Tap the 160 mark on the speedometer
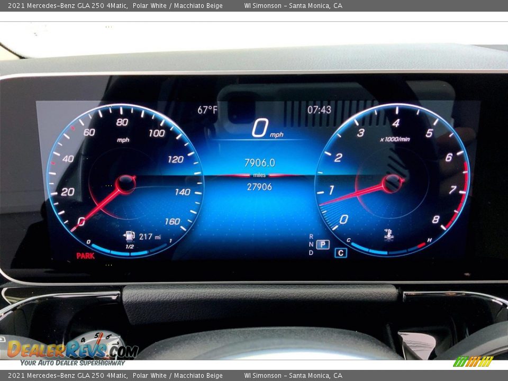 tap(173, 222)
